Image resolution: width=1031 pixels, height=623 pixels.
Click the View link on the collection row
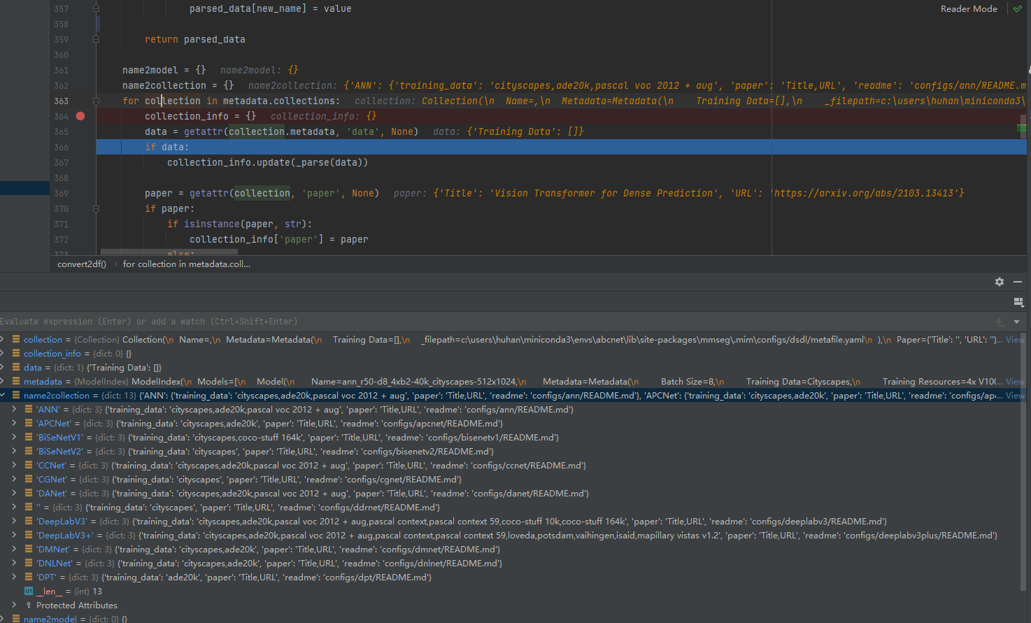pos(1014,339)
